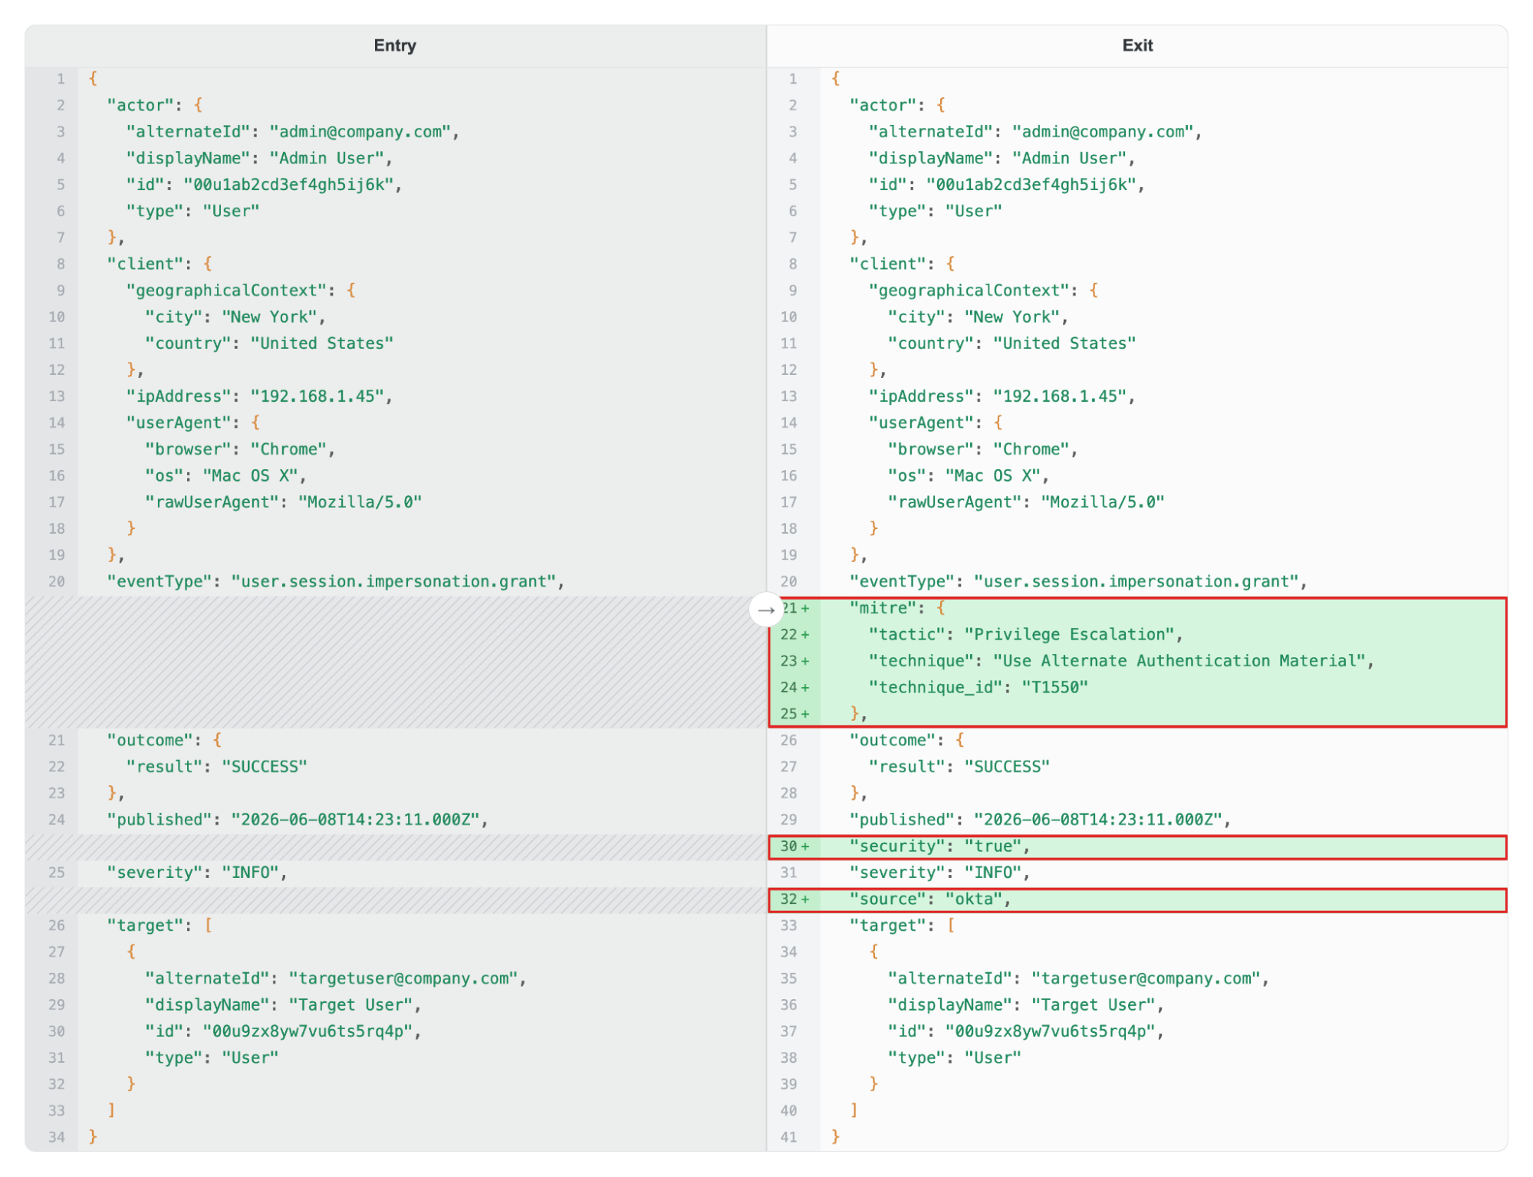Click "id": "00u1ab2cd3ef4gh5ij6k" in Exit pane

(x=1006, y=185)
